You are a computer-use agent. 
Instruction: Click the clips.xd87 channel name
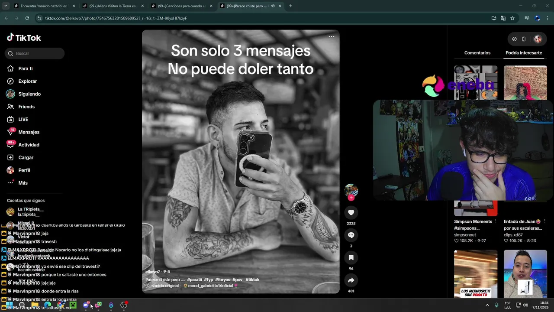513,235
